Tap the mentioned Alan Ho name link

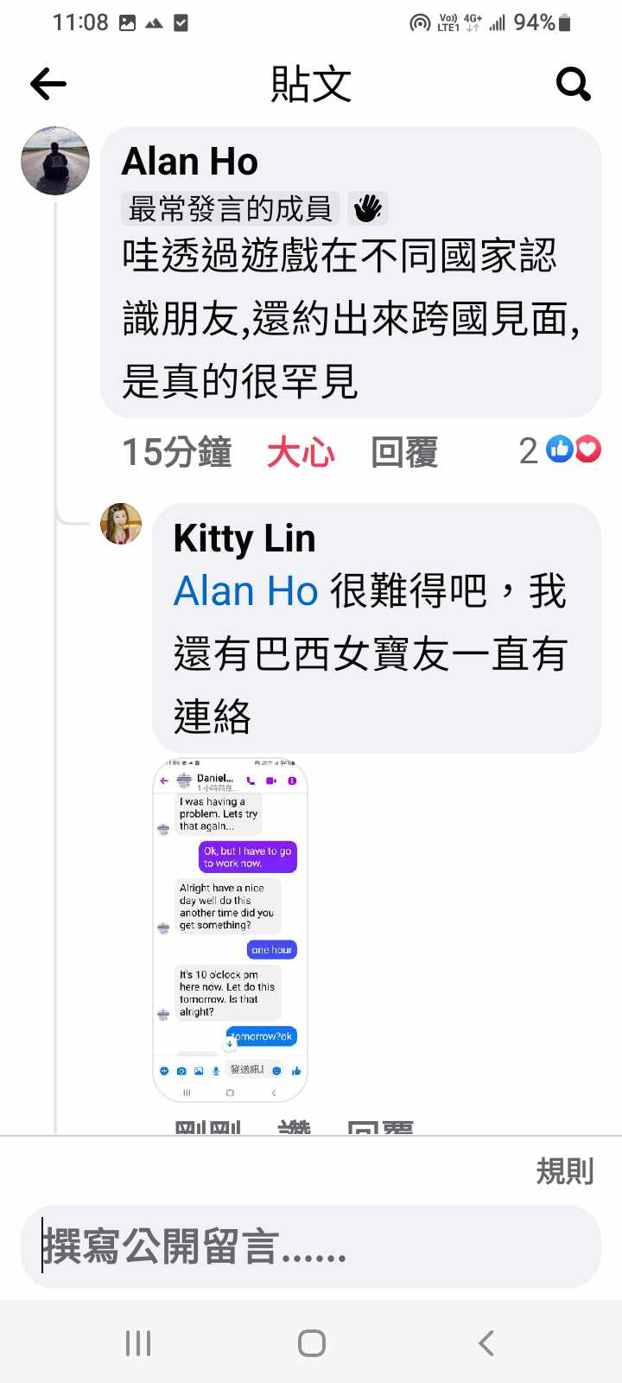pyautogui.click(x=246, y=592)
